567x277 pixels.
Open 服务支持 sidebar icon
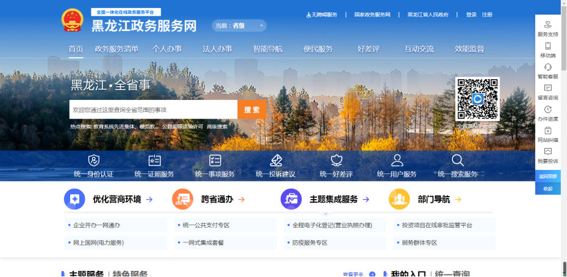(548, 25)
